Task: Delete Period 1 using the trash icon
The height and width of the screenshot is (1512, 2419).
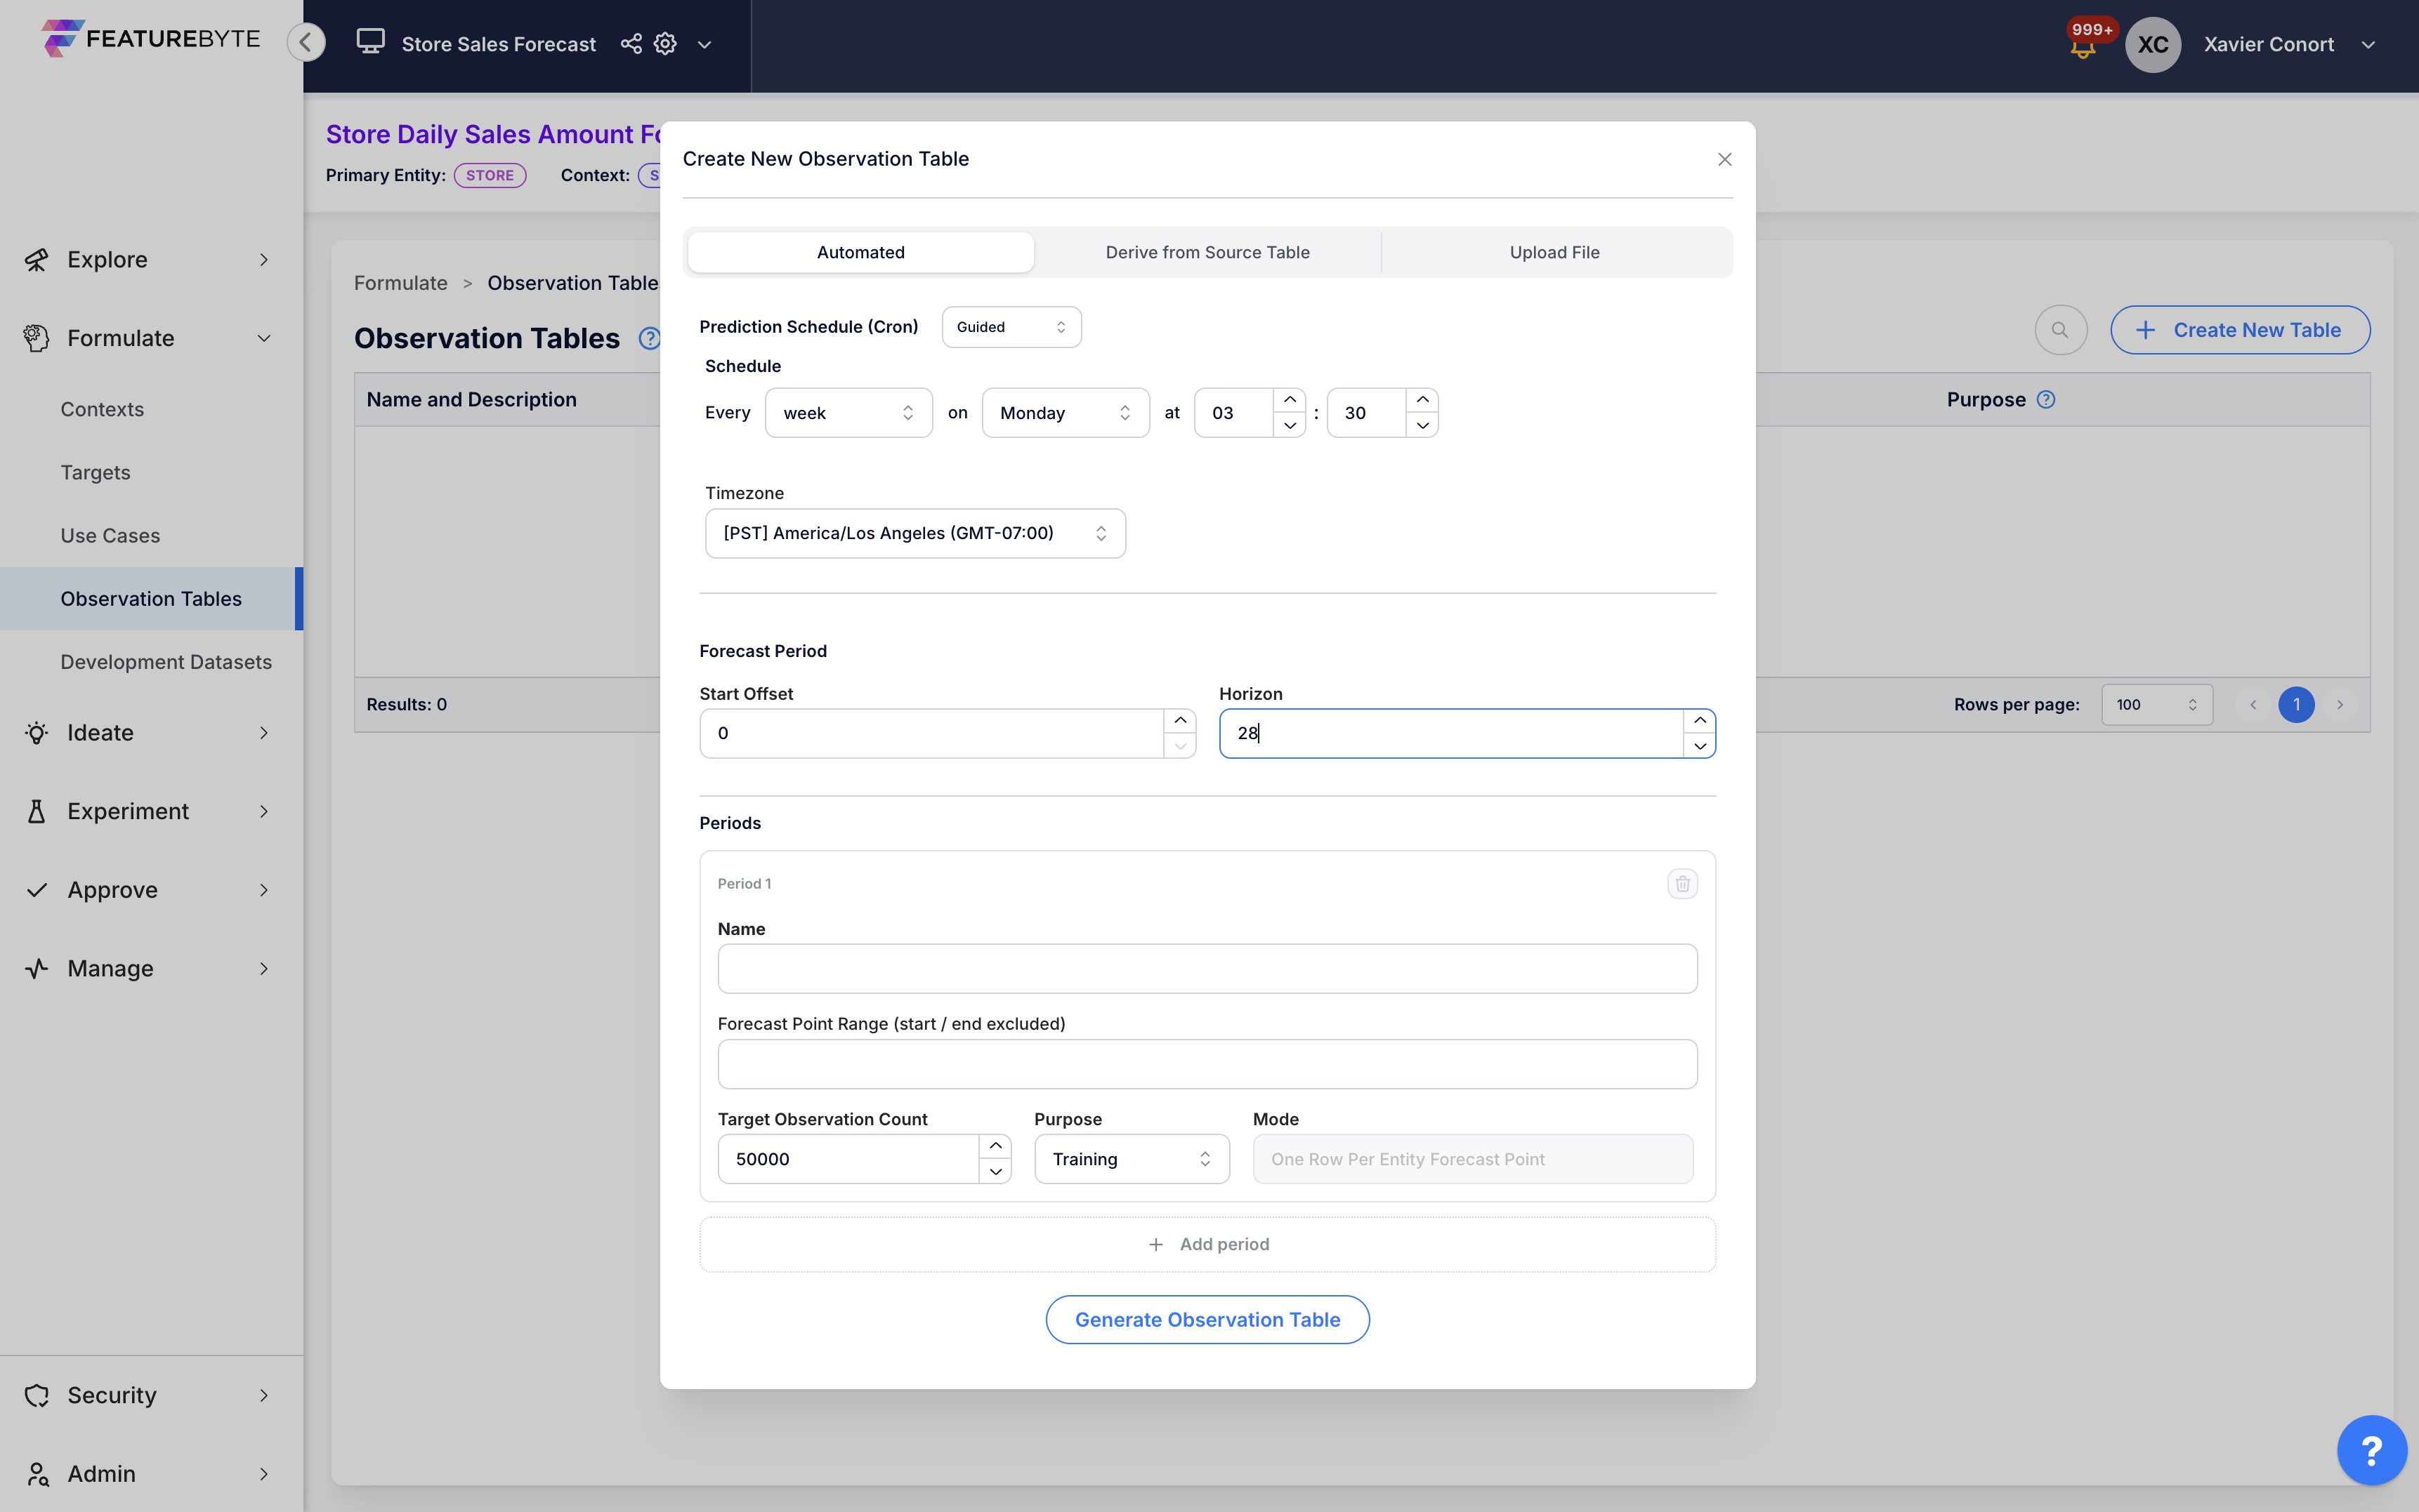Action: click(x=1681, y=884)
